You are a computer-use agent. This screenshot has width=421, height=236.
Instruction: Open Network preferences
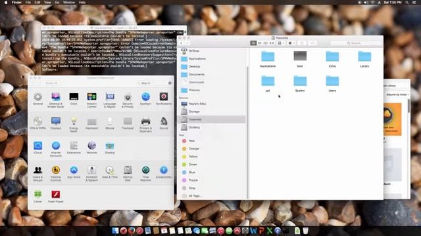91,147
